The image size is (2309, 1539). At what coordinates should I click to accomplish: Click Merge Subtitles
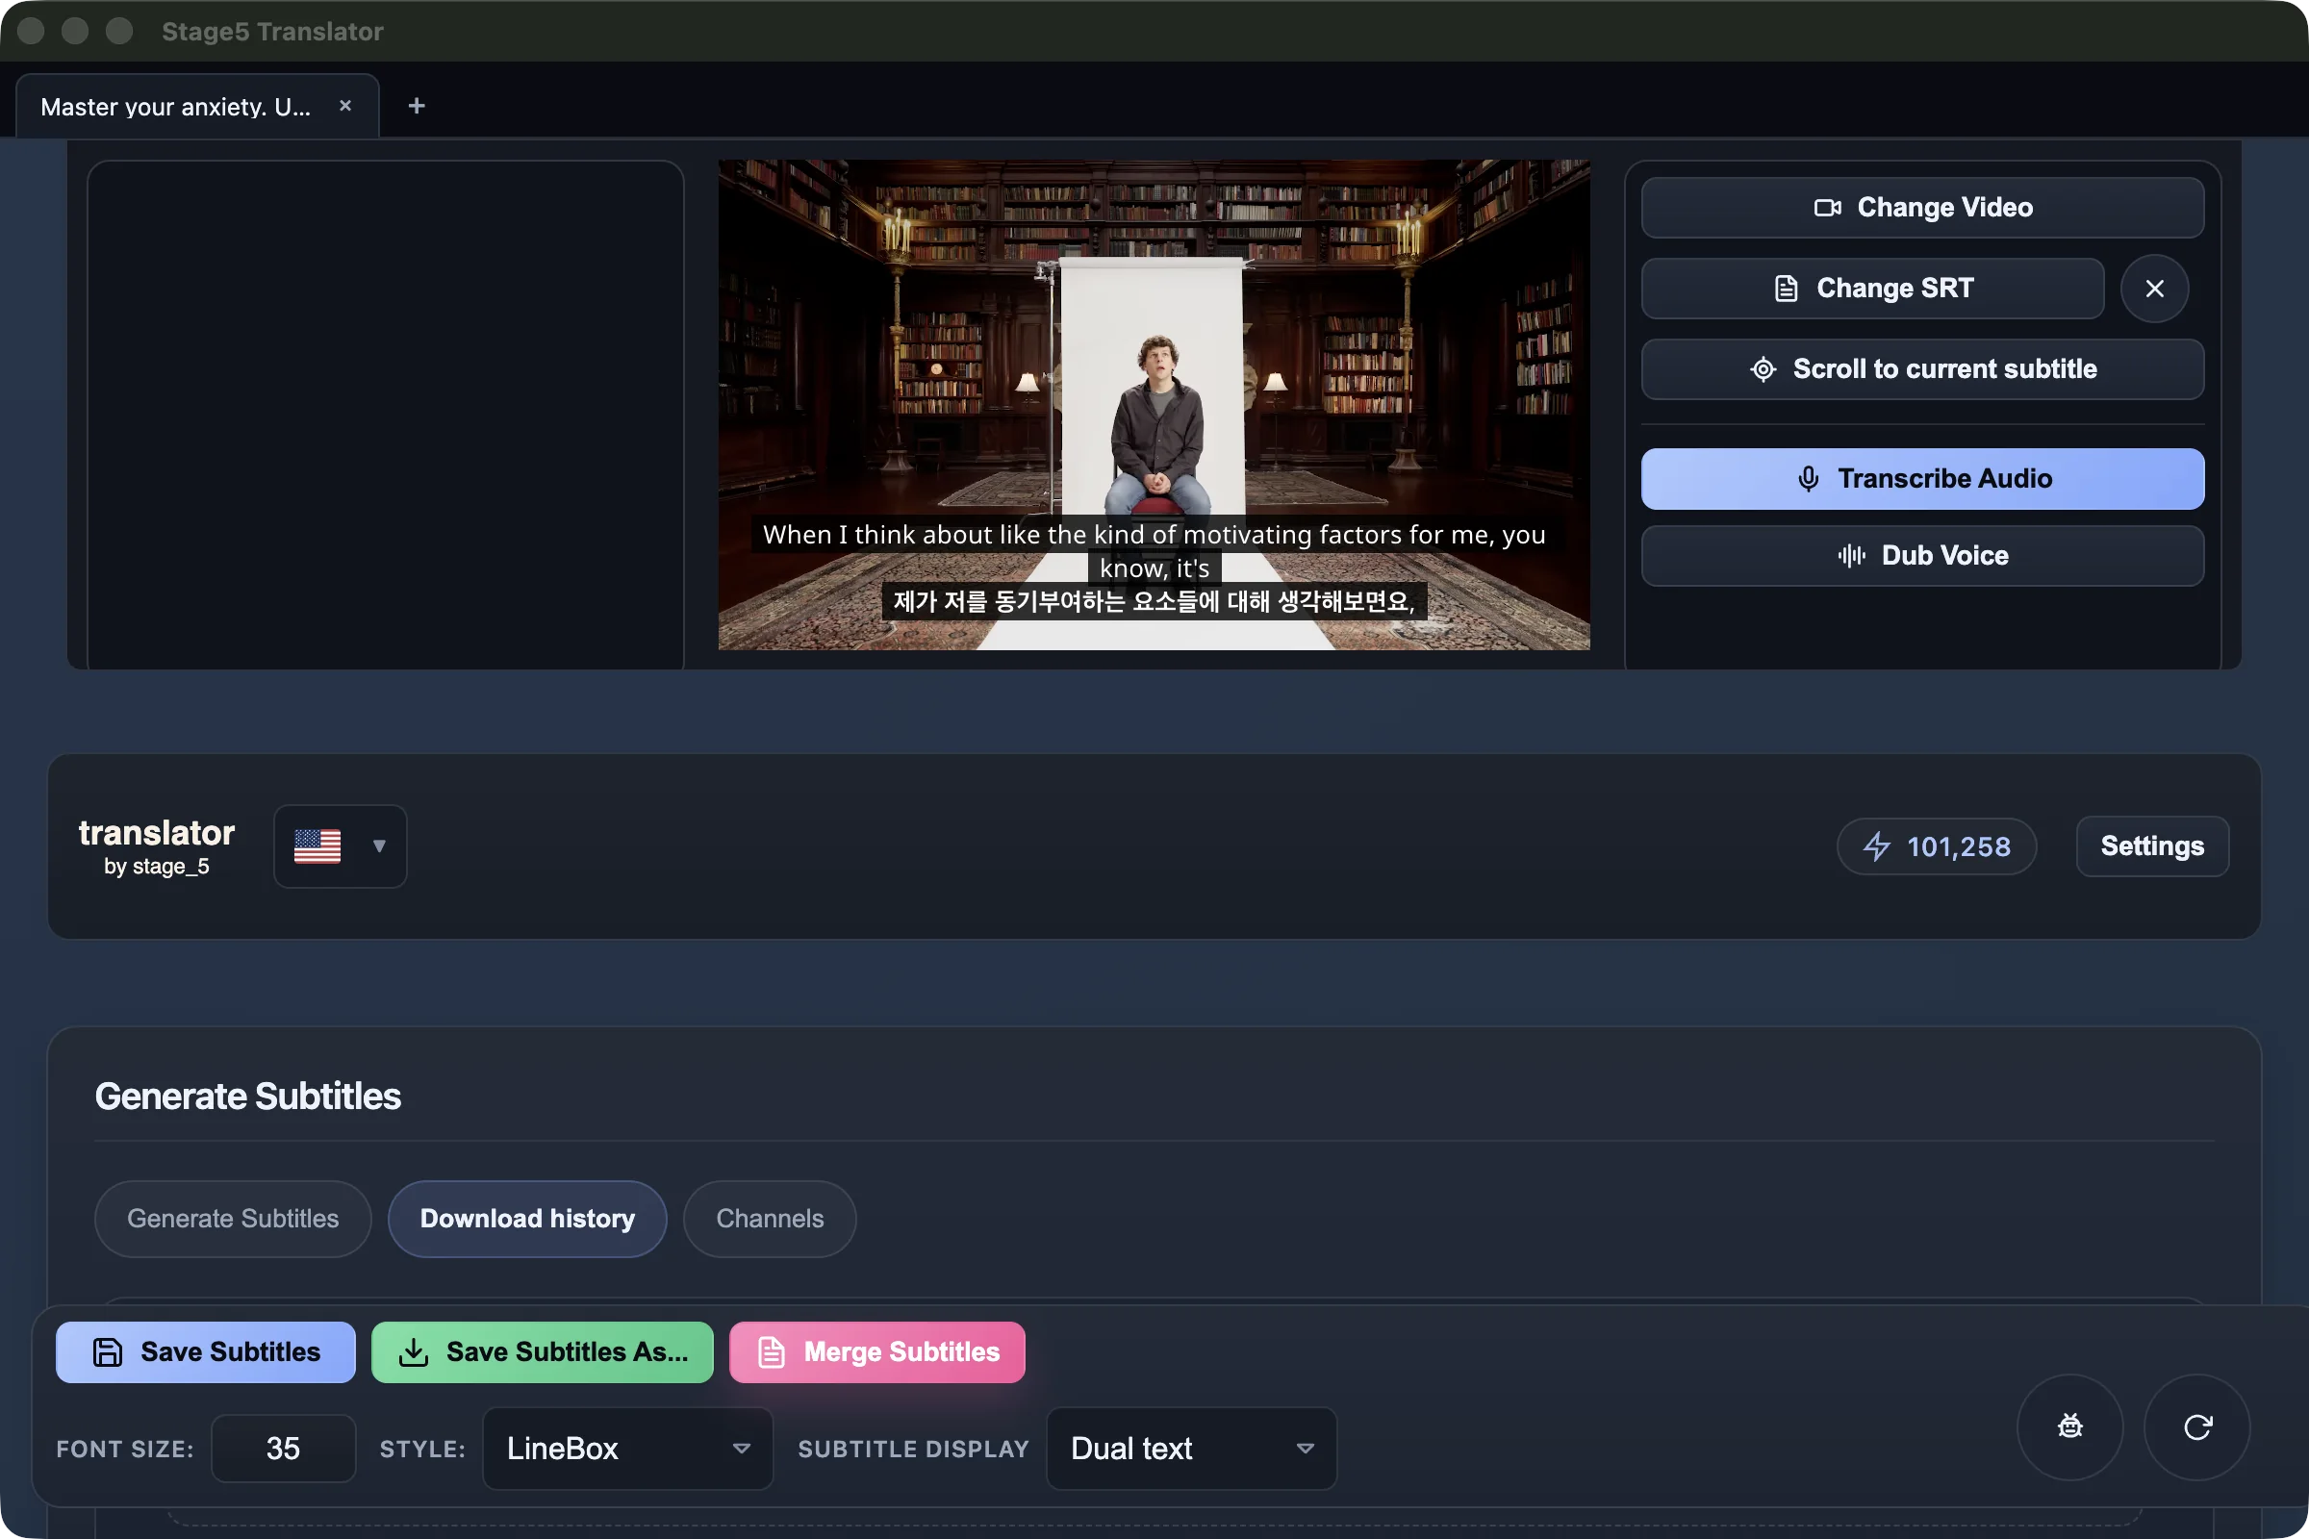pos(876,1351)
